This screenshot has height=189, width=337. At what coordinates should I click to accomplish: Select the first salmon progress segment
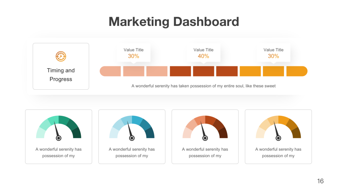[110, 71]
